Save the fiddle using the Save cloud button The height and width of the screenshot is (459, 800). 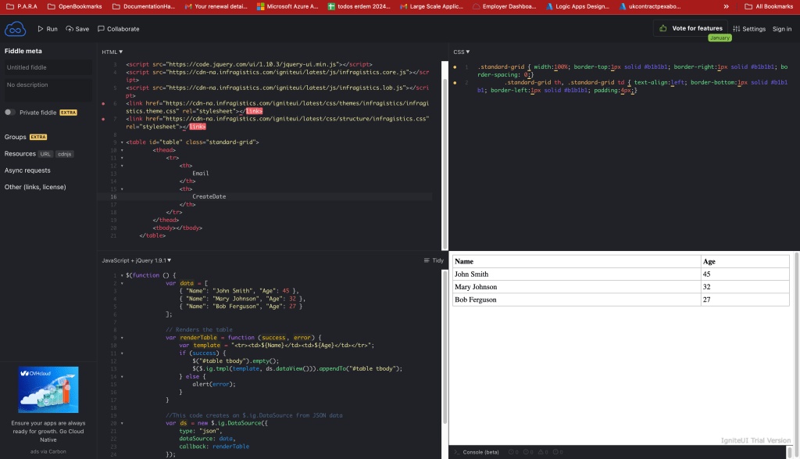[77, 29]
